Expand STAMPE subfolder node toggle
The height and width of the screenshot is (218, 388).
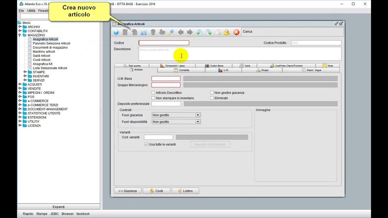coord(25,72)
